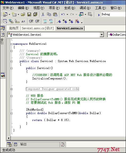Click the Display Parameter Info icon
This screenshot has height=153, width=126.
pos(11,21)
